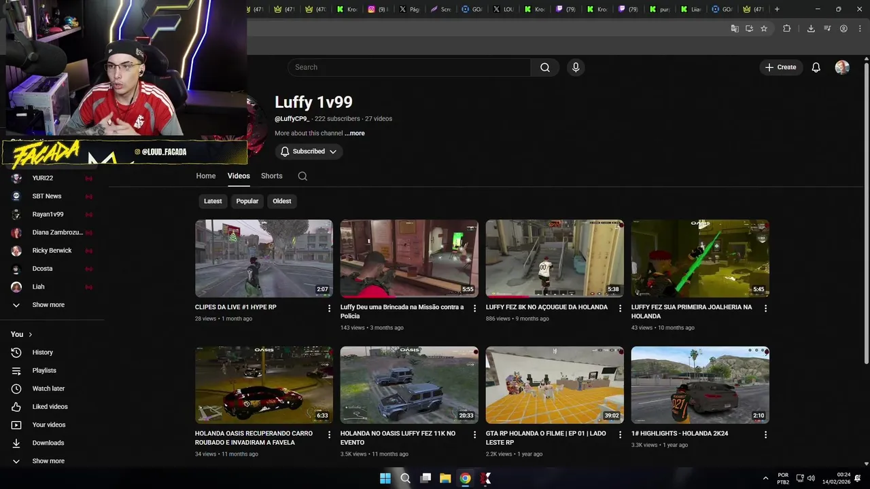
Task: Play 1# HIGHLIGHTS HOLANDA 2K24 thumbnail
Action: click(x=700, y=385)
